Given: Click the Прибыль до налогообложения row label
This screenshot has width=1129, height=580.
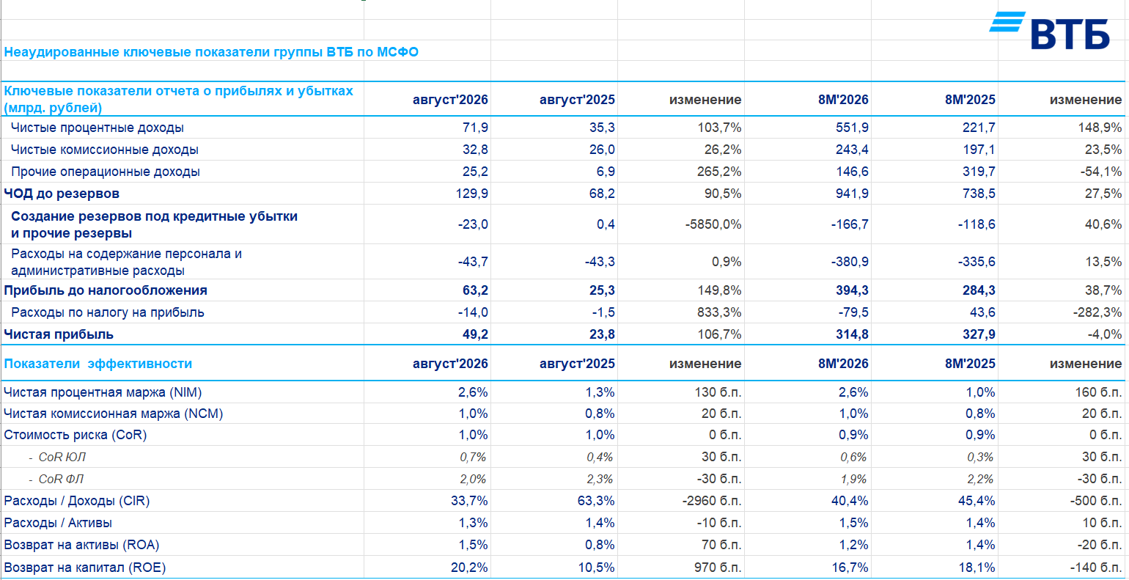Looking at the screenshot, I should [106, 290].
